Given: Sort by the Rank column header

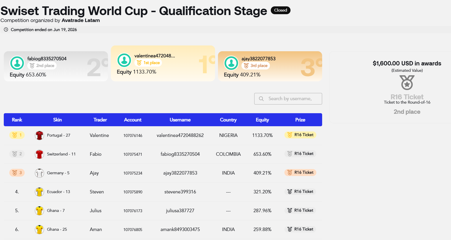Looking at the screenshot, I should point(17,120).
